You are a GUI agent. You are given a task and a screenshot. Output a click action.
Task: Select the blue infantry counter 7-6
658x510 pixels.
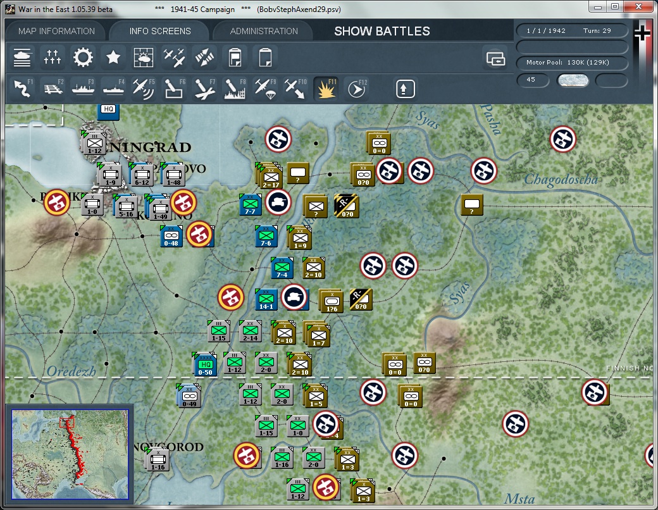tap(266, 236)
